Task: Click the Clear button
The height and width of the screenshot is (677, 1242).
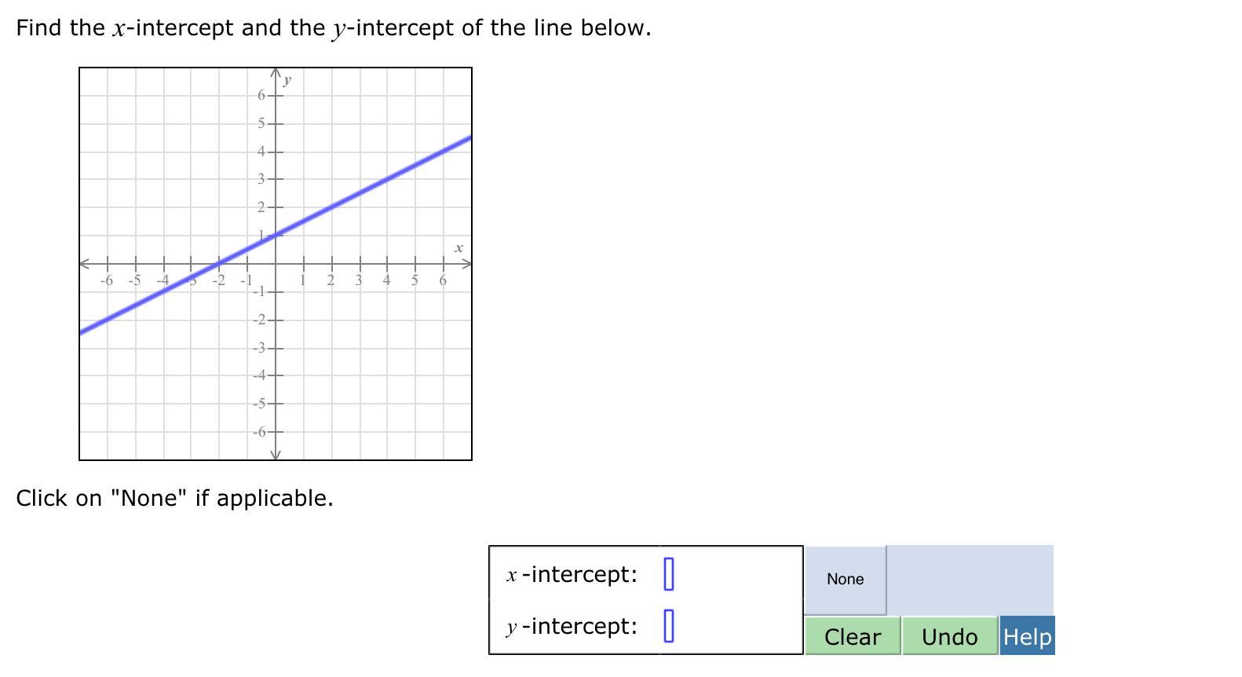Action: pos(853,636)
